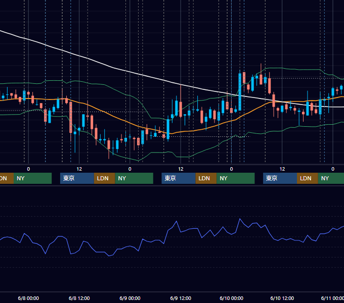
Task: Select the 東京 session block on 6/10
Action: click(x=280, y=178)
